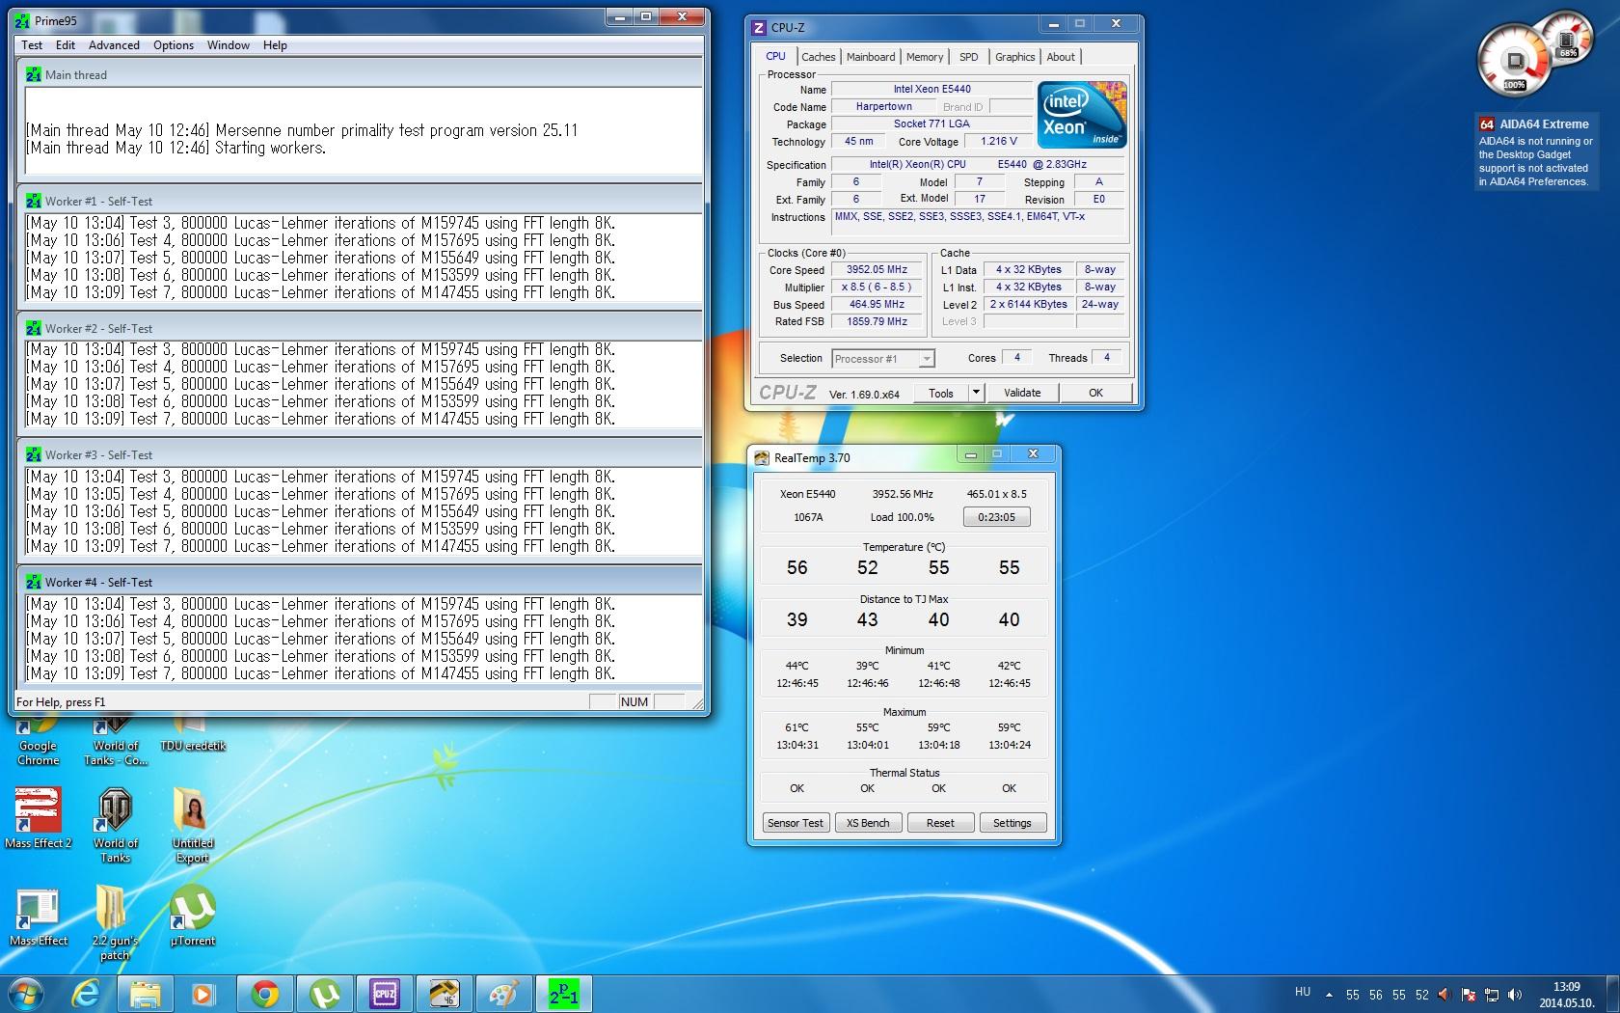The height and width of the screenshot is (1013, 1620).
Task: Open Google Chrome from the taskbar
Action: pos(265,994)
